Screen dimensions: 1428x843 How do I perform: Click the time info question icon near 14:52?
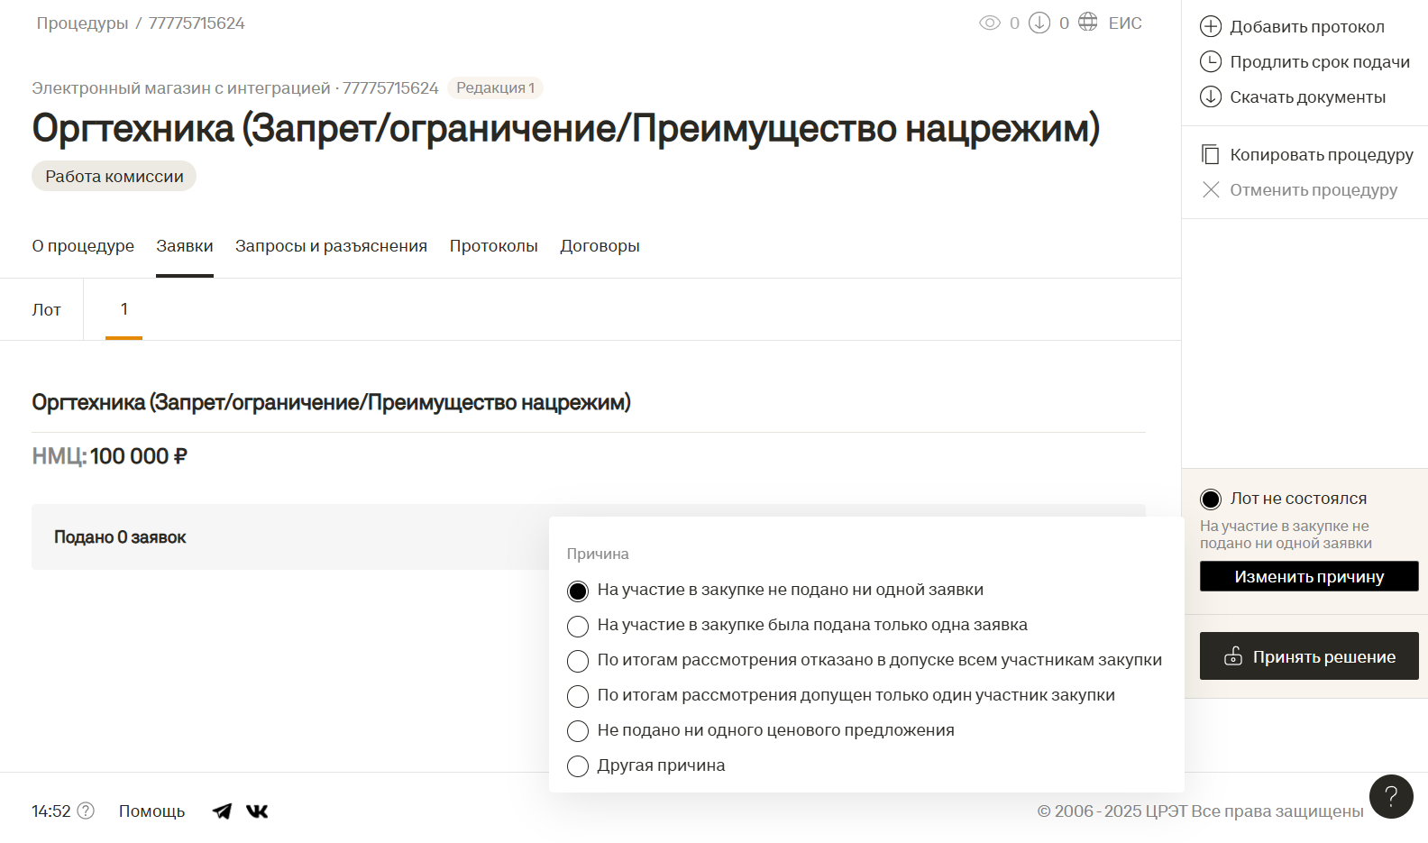point(86,811)
